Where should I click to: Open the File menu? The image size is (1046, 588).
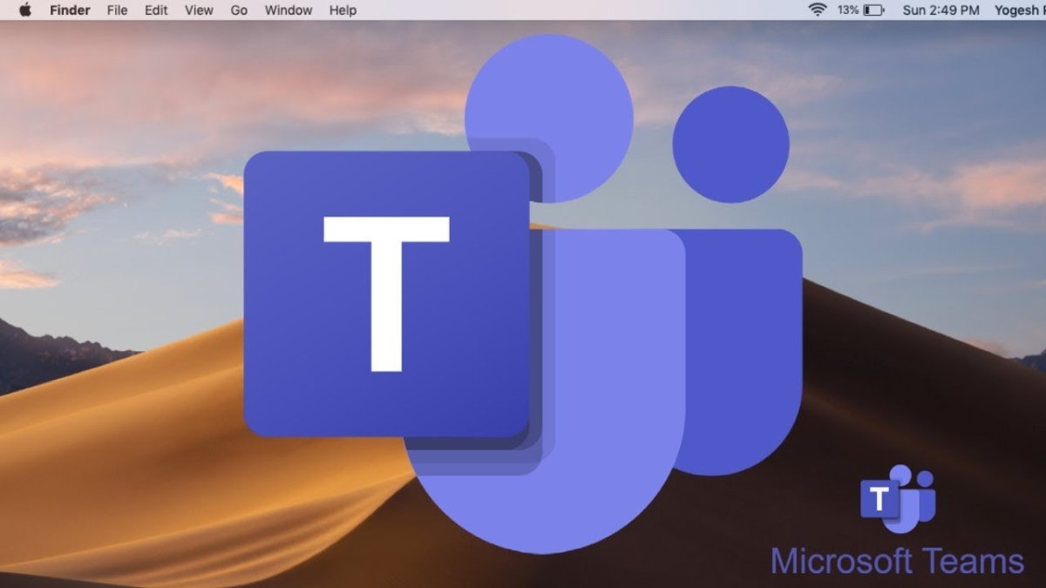(x=117, y=10)
